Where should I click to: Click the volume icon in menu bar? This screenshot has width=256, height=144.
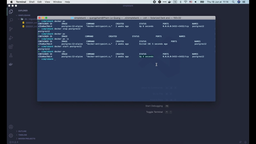pos(196,2)
